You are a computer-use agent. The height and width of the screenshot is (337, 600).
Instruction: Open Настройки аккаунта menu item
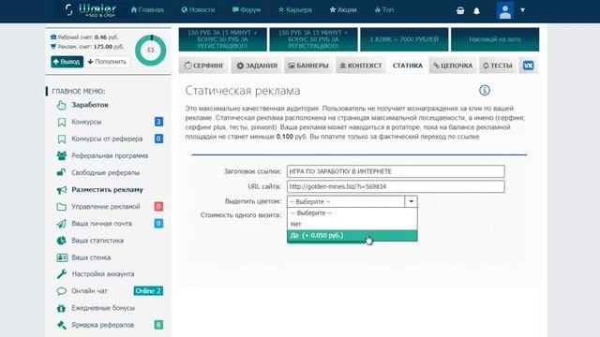[103, 274]
